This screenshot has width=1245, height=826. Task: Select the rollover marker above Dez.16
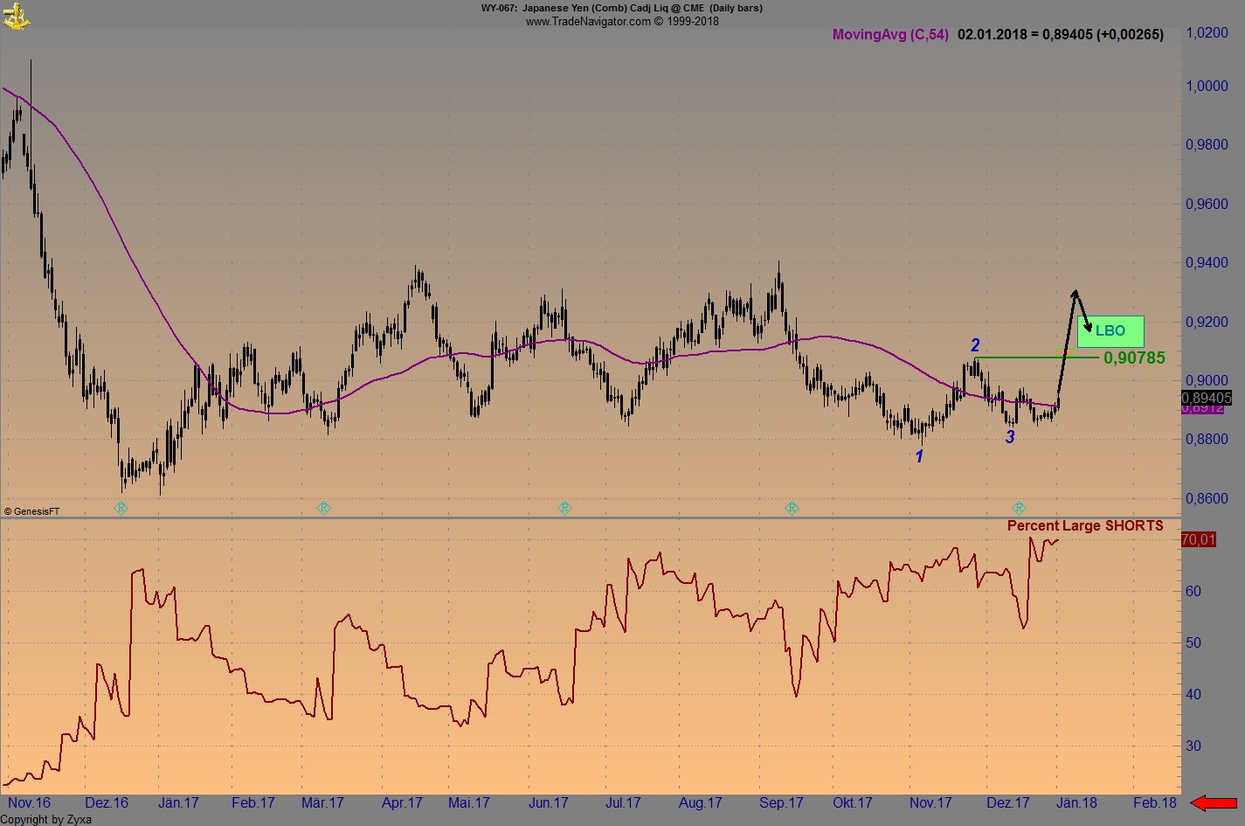(121, 508)
